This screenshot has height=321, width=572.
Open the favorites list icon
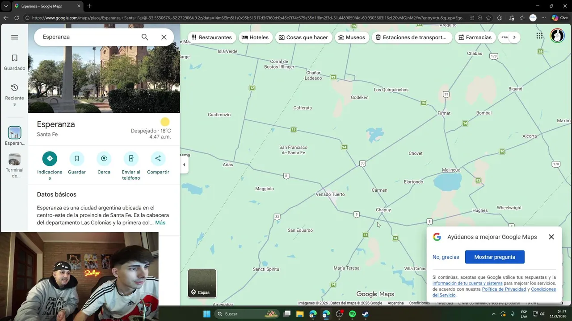coord(522,18)
